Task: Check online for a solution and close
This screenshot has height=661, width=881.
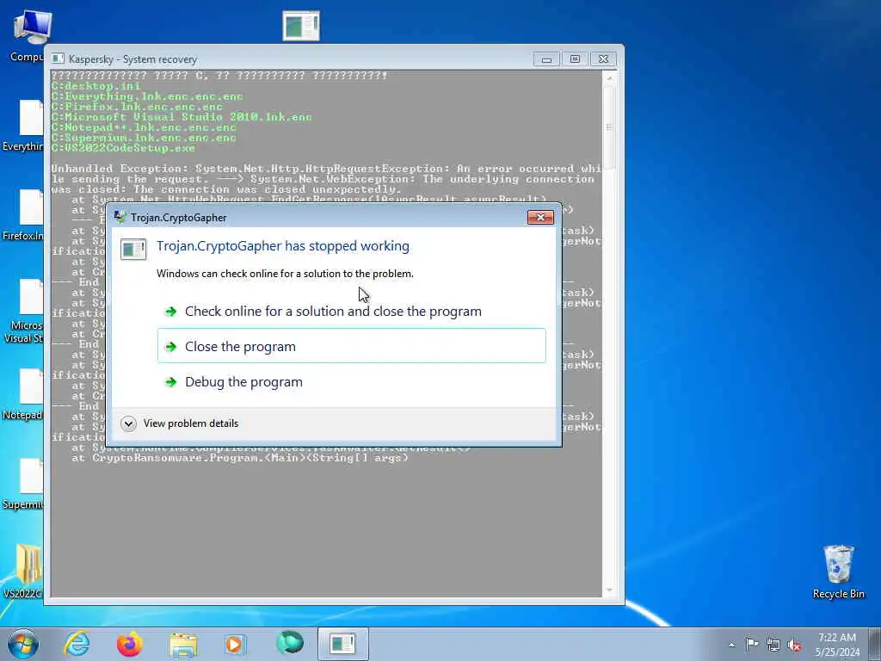Action: [x=351, y=312]
